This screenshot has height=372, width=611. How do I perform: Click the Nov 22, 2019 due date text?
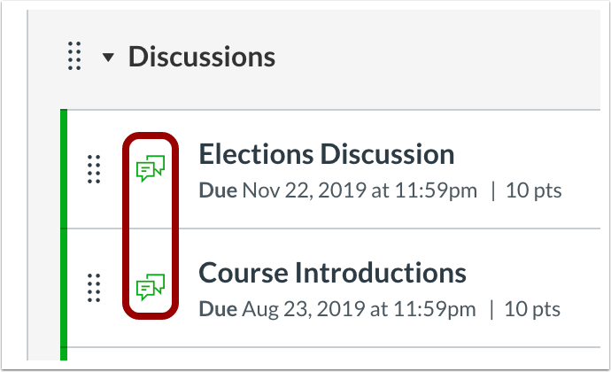[360, 191]
